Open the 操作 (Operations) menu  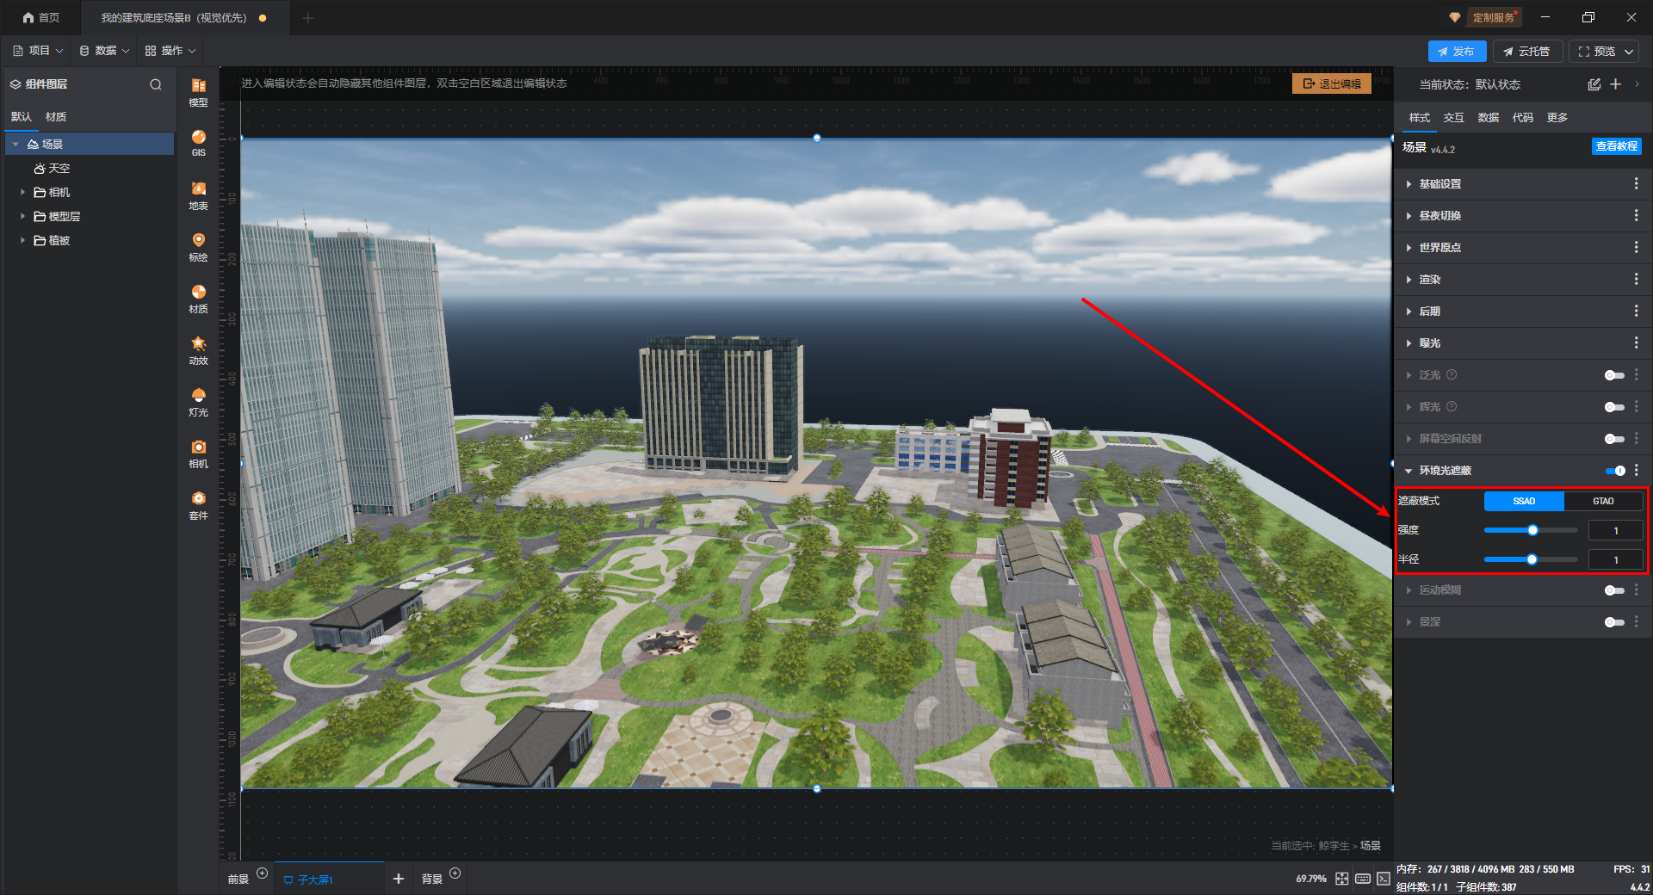click(170, 51)
